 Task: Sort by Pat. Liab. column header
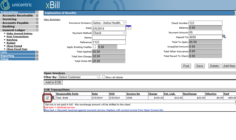pyautogui.click(x=170, y=94)
